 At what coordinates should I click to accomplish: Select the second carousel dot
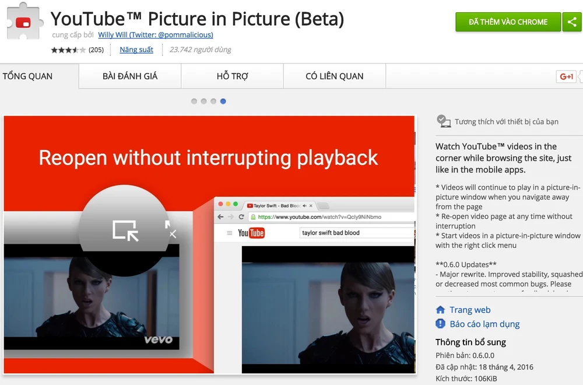click(203, 101)
